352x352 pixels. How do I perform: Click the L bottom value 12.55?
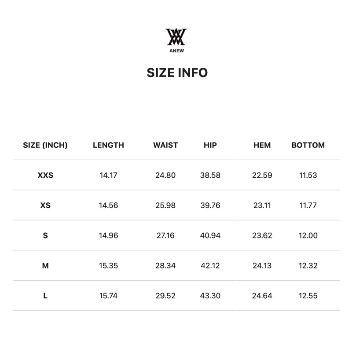point(308,296)
